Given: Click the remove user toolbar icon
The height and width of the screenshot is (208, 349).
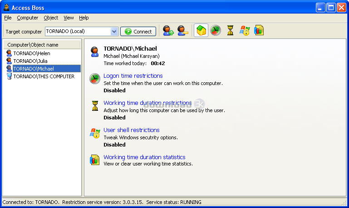Looking at the screenshot, I should [x=182, y=31].
